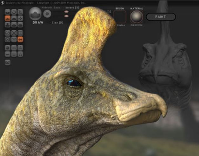The image size is (199, 156).
Task: Choose the Reduce Brush tool
Action: coord(8,33)
